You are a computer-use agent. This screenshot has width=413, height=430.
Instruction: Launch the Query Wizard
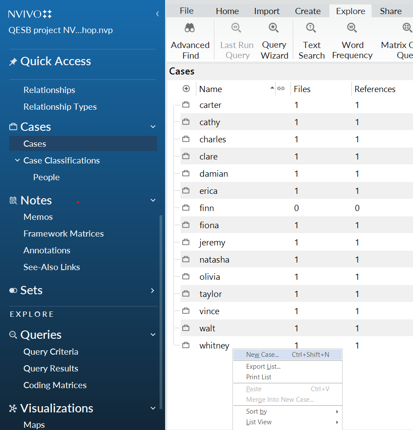coord(274,40)
